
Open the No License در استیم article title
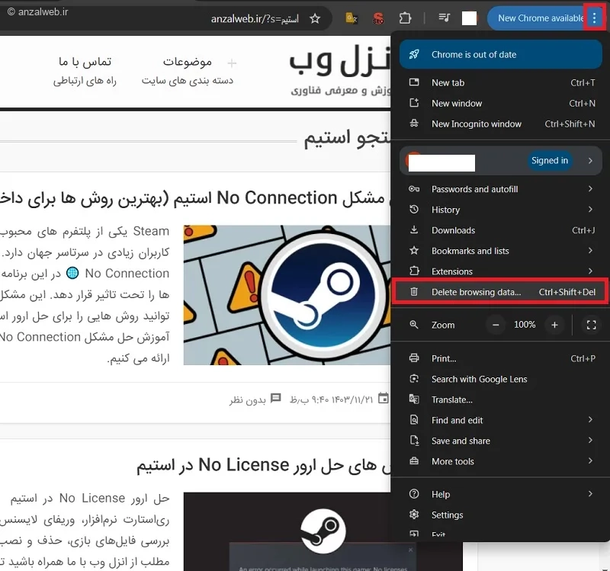pyautogui.click(x=263, y=465)
